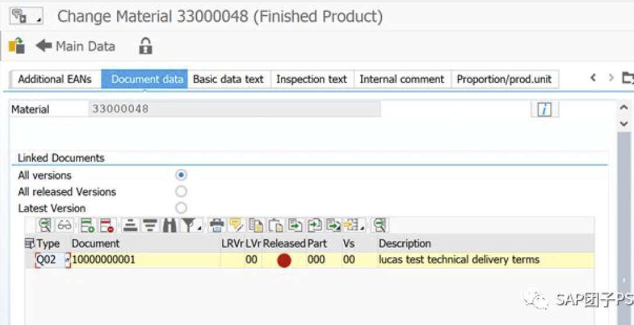Click the open padlock icon

click(x=145, y=46)
